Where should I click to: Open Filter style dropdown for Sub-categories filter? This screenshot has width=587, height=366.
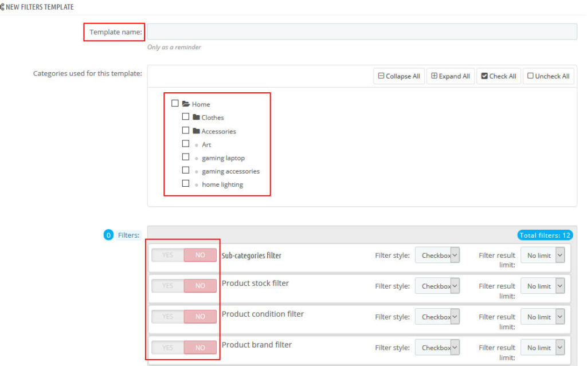point(437,255)
